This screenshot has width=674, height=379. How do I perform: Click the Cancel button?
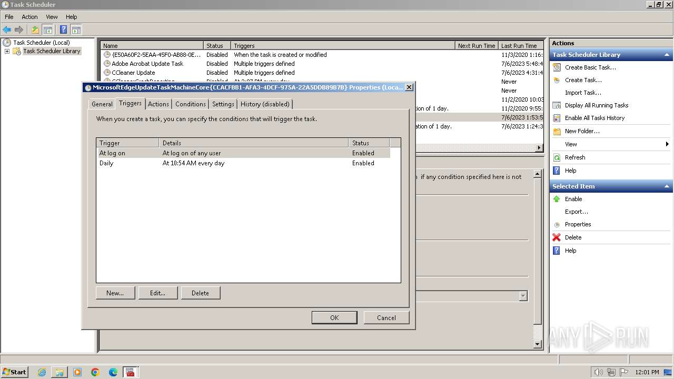386,317
